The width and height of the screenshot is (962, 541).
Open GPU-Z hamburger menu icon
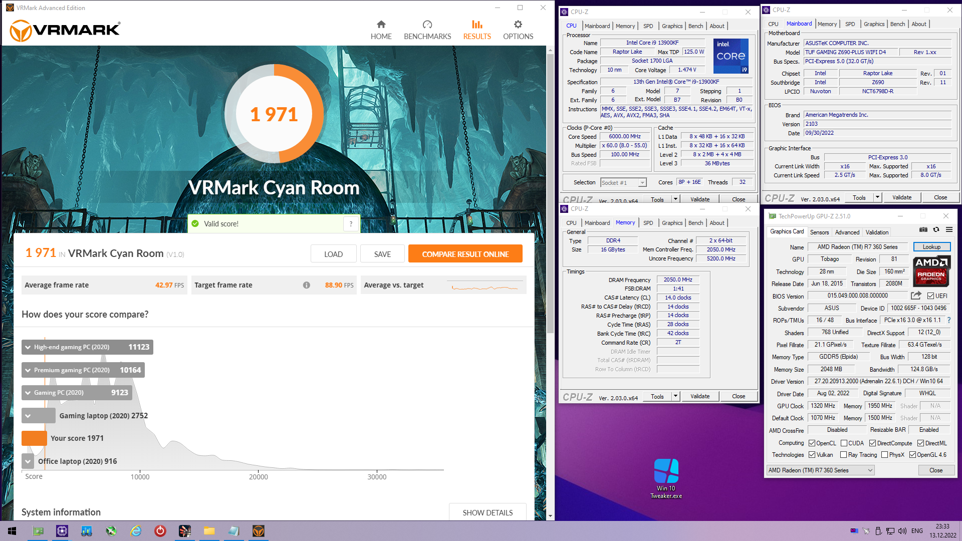pyautogui.click(x=949, y=229)
